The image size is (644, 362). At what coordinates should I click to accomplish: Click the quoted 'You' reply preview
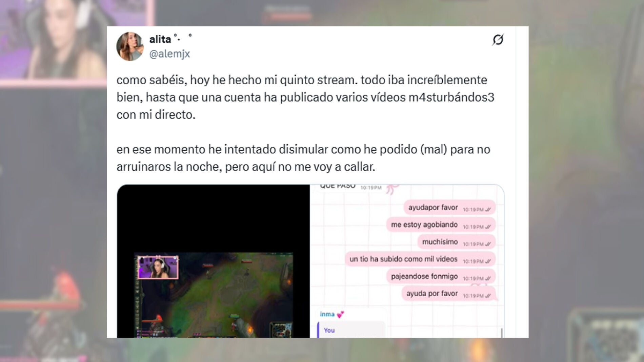click(350, 330)
